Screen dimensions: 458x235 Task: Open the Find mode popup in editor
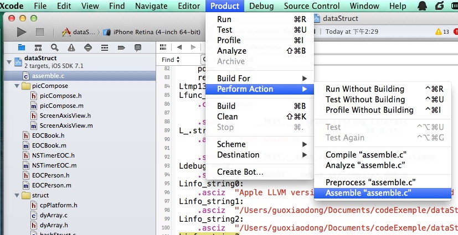click(171, 60)
